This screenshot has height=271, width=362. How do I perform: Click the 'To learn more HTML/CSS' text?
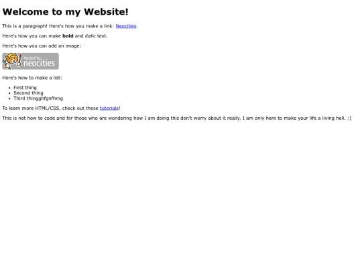click(31, 108)
